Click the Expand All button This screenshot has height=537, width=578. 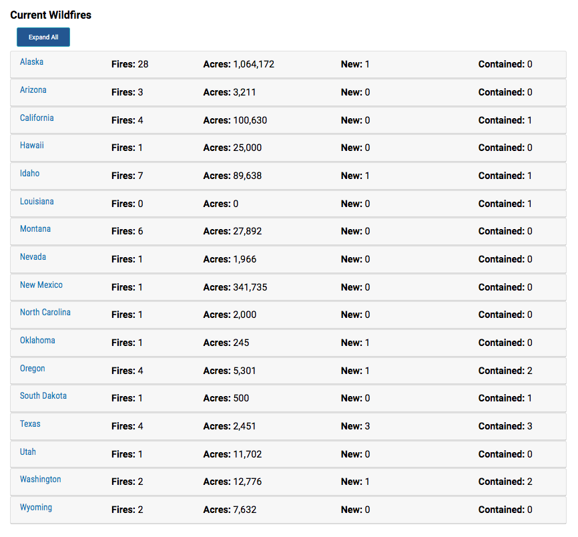click(43, 37)
